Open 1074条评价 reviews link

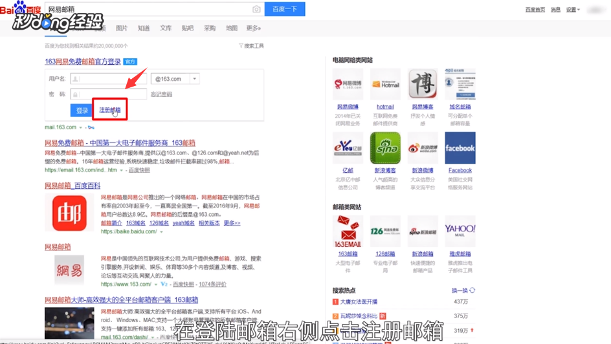(212, 285)
